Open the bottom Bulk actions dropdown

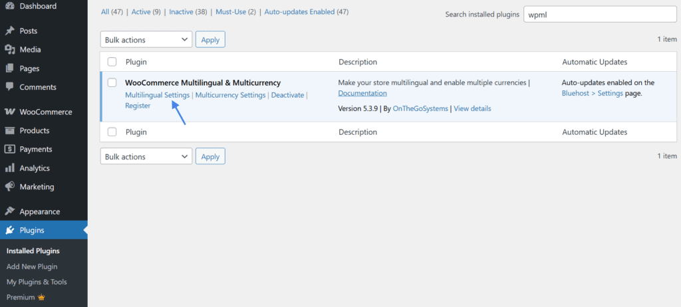[146, 156]
